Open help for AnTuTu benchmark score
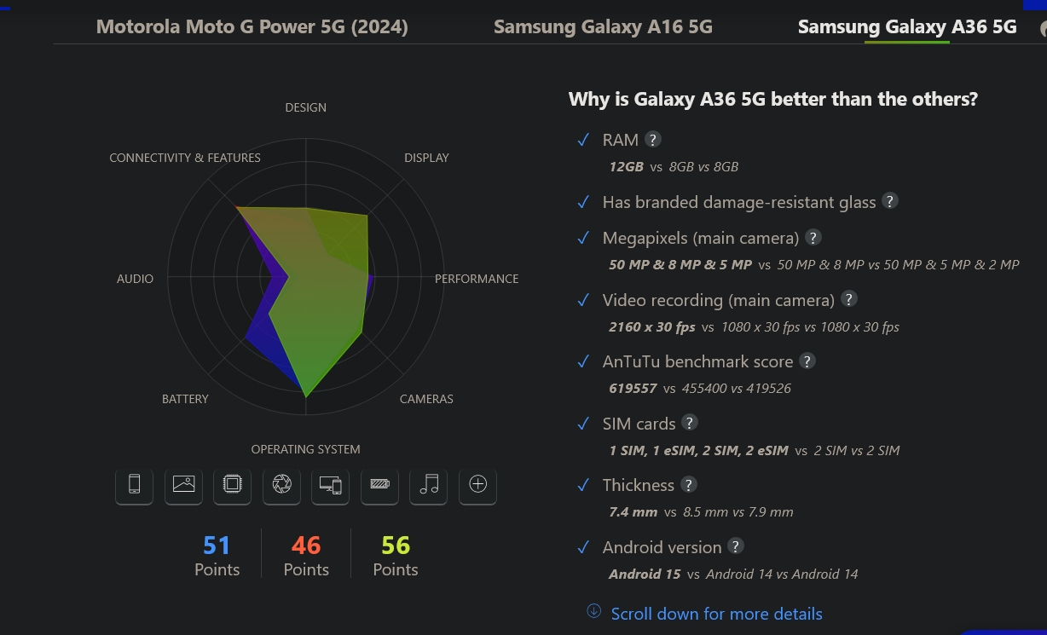 click(807, 361)
